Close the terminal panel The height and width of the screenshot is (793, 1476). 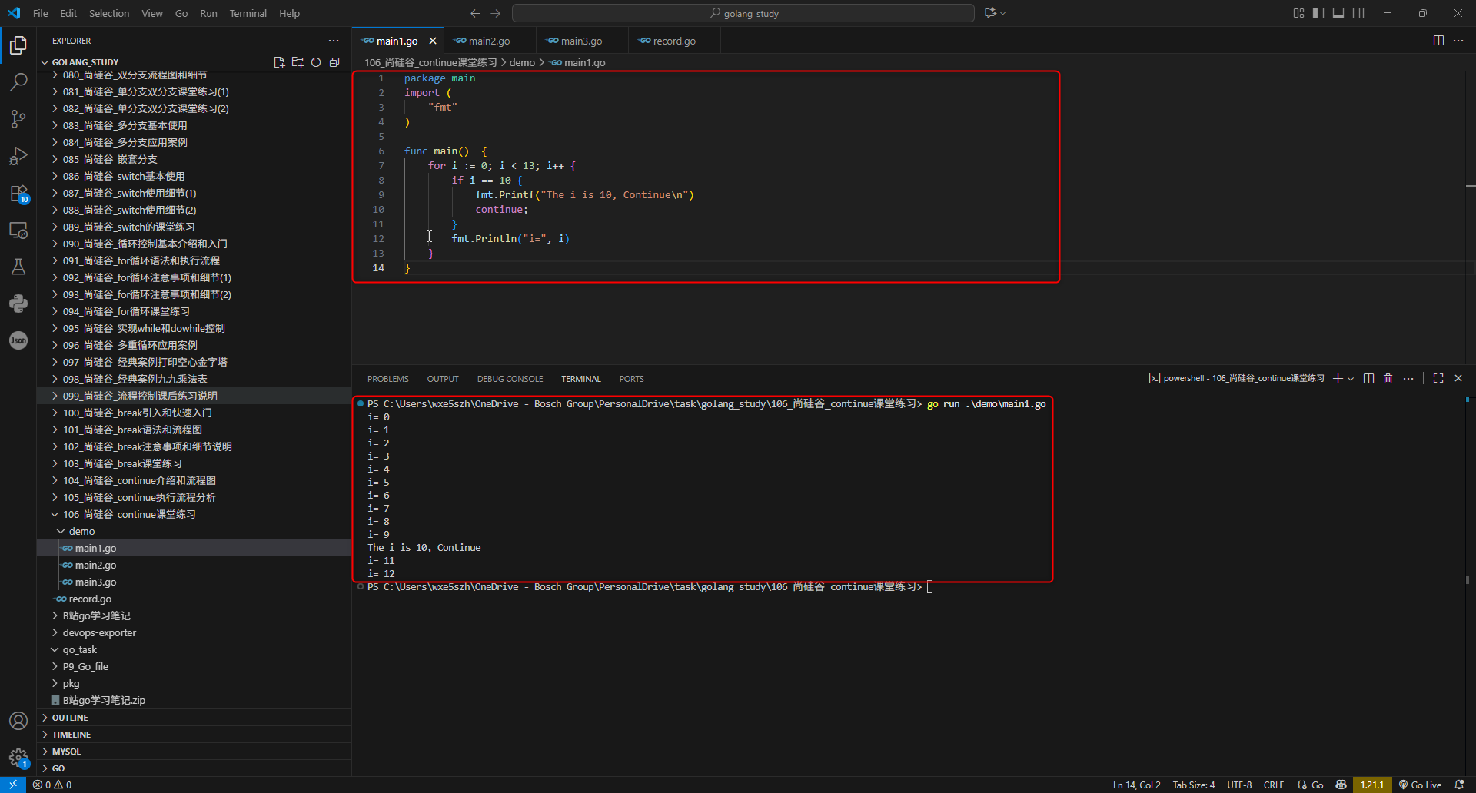[1458, 378]
